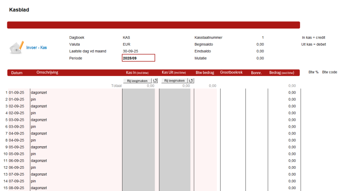The image size is (339, 191).
Task: Select the Kas Uit cell in row 2
Action: coord(175,99)
